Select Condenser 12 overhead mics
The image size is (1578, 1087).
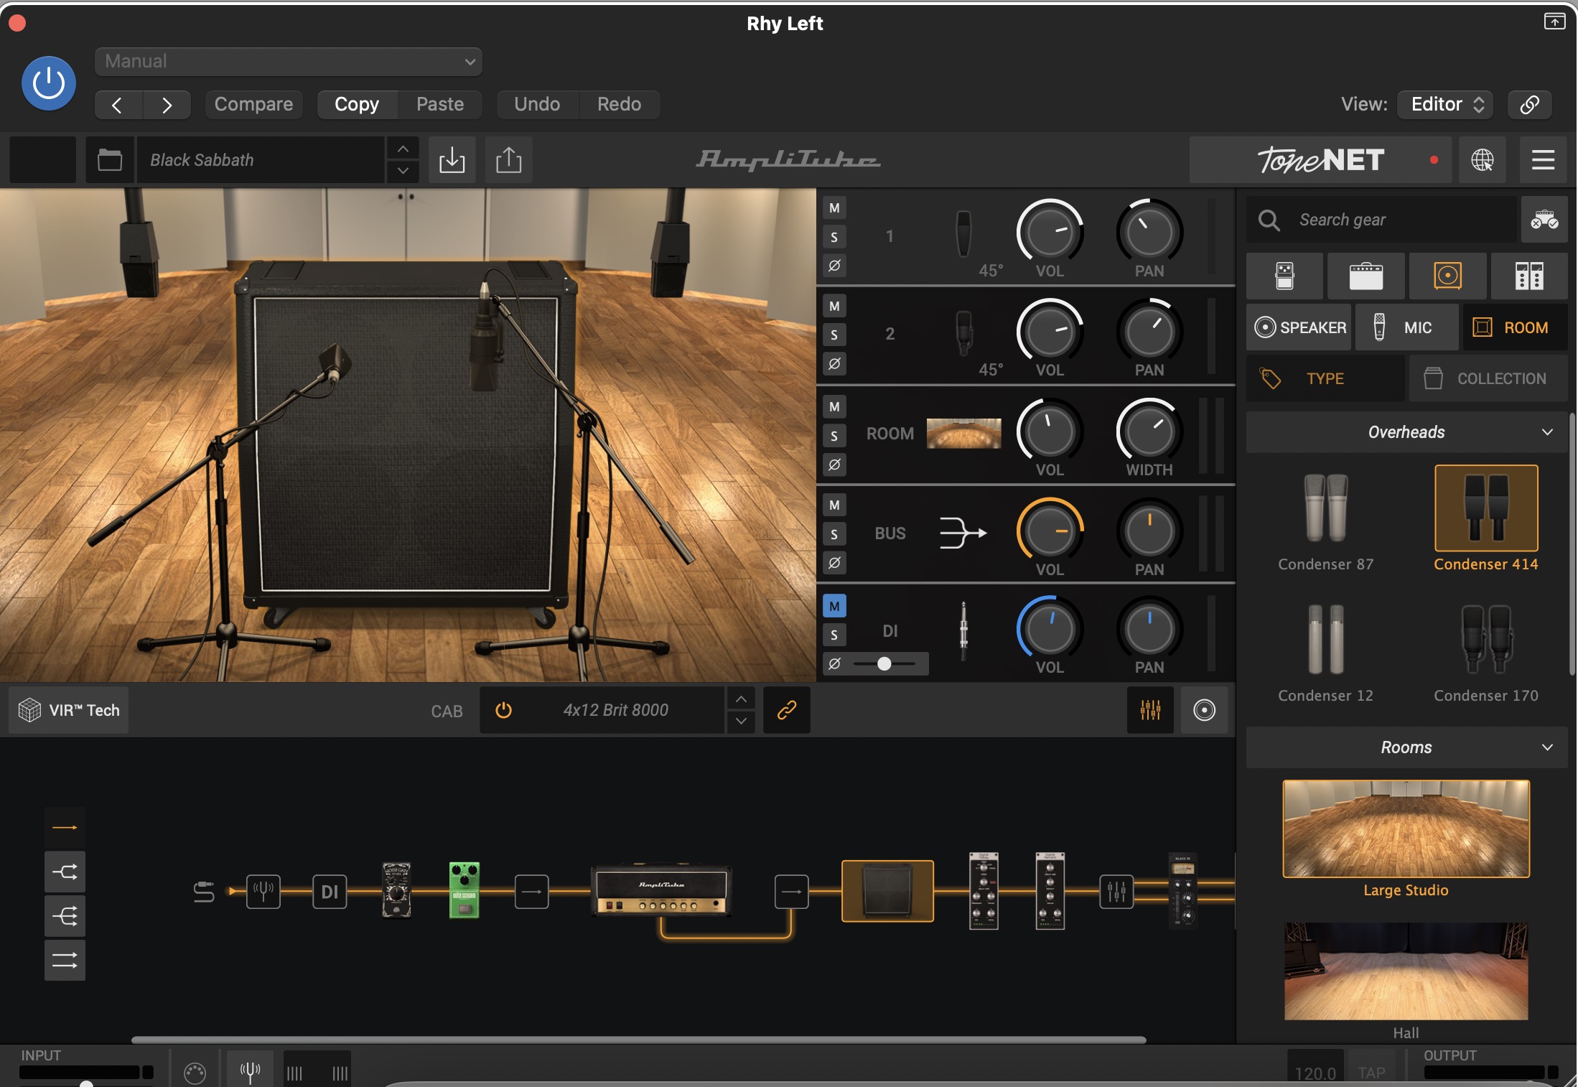[x=1325, y=651]
